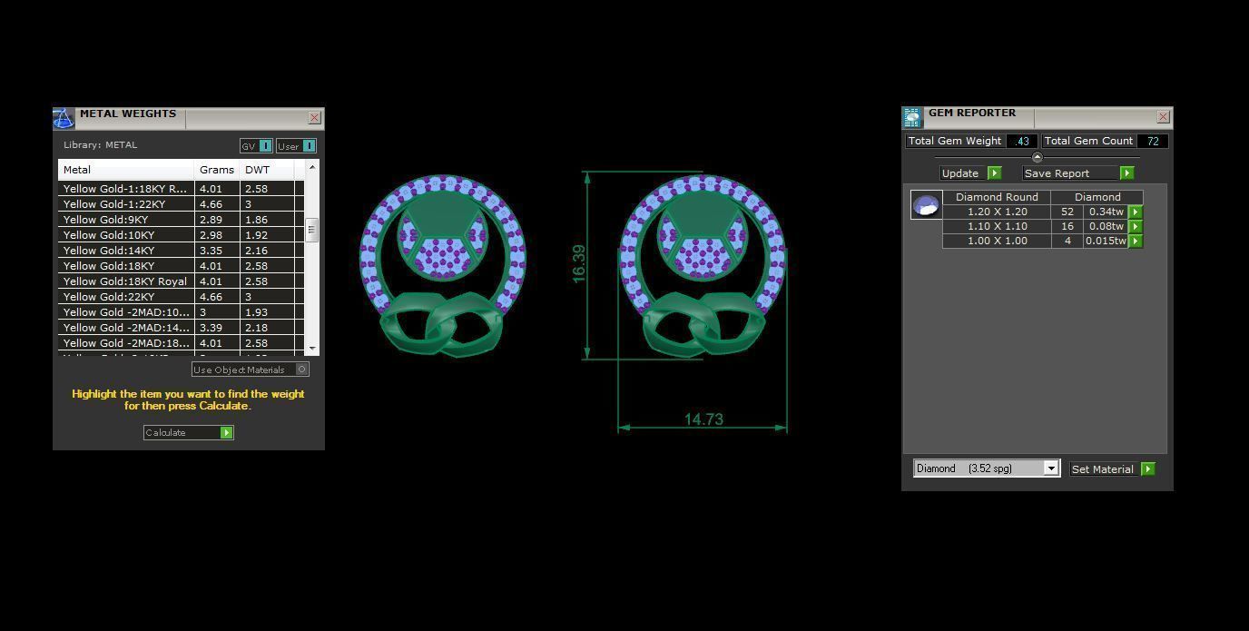Click the Library: METAL label
Viewport: 1249px width, 631px height.
click(x=100, y=145)
